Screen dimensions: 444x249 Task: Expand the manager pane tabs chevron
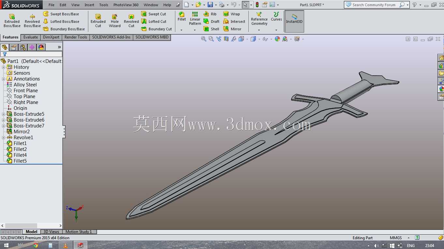click(x=59, y=47)
